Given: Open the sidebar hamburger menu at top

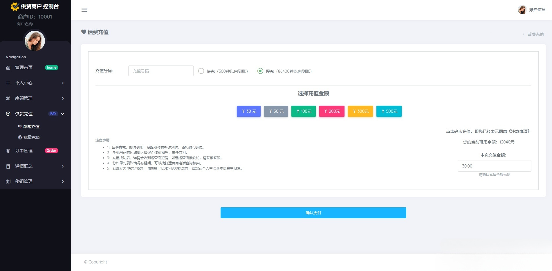Looking at the screenshot, I should pyautogui.click(x=84, y=10).
